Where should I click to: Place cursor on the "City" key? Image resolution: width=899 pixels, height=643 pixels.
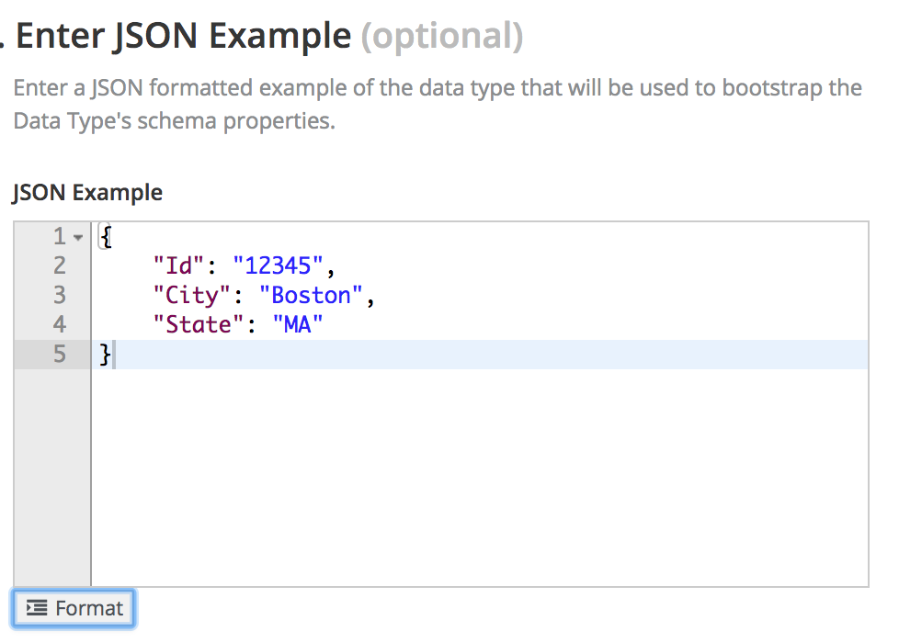[192, 295]
